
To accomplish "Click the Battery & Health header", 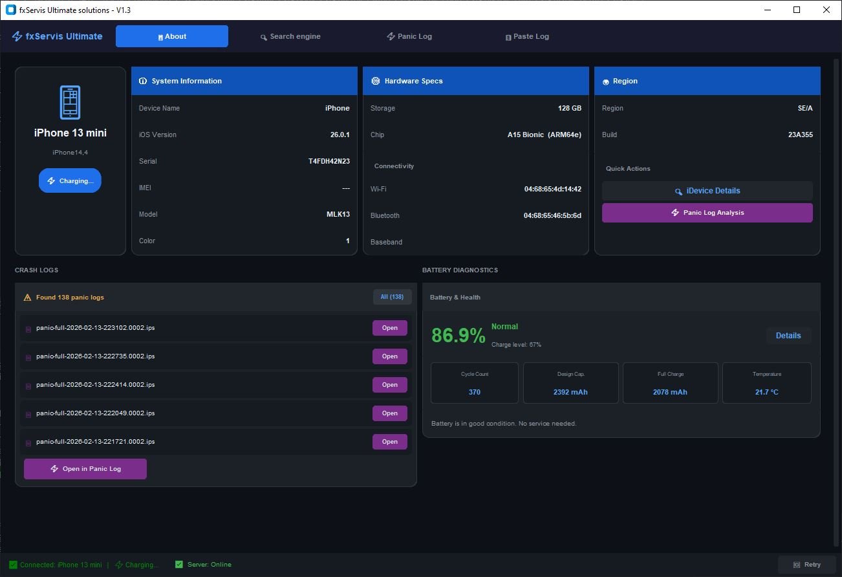I will [x=455, y=298].
